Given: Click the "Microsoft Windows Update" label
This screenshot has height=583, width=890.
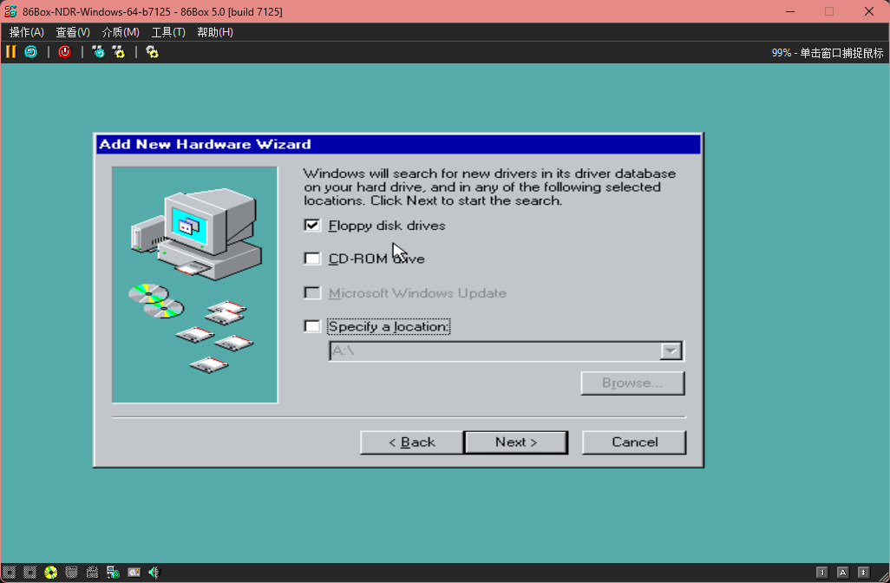Looking at the screenshot, I should (417, 293).
